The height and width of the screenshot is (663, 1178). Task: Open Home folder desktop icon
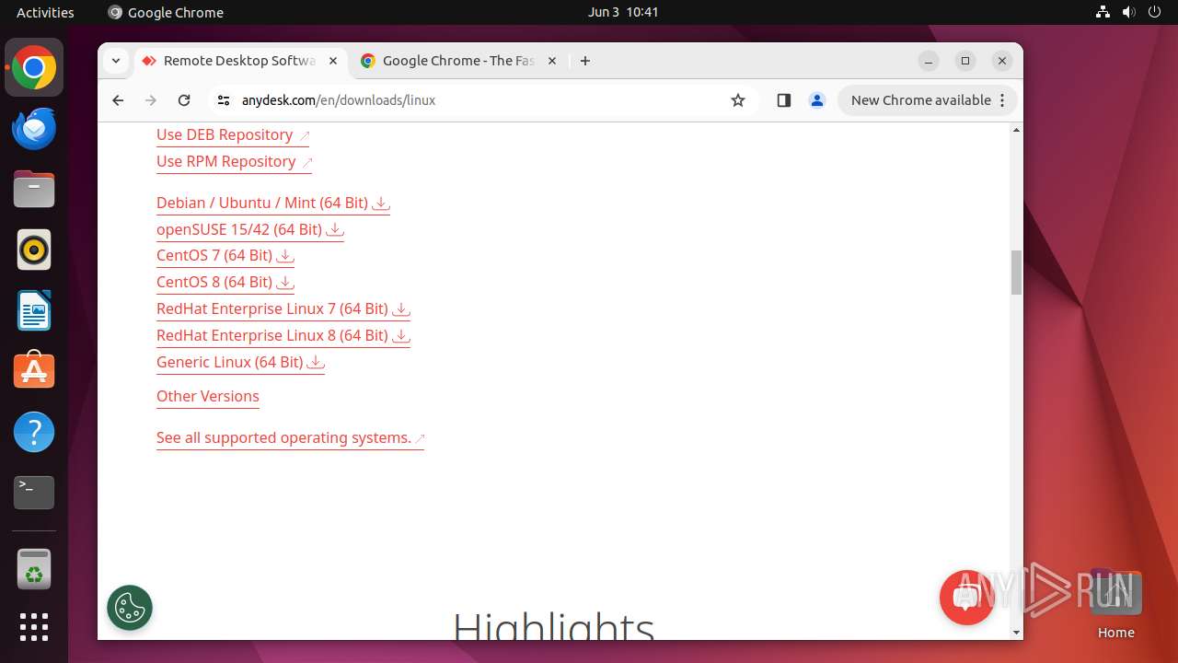coord(1115,603)
